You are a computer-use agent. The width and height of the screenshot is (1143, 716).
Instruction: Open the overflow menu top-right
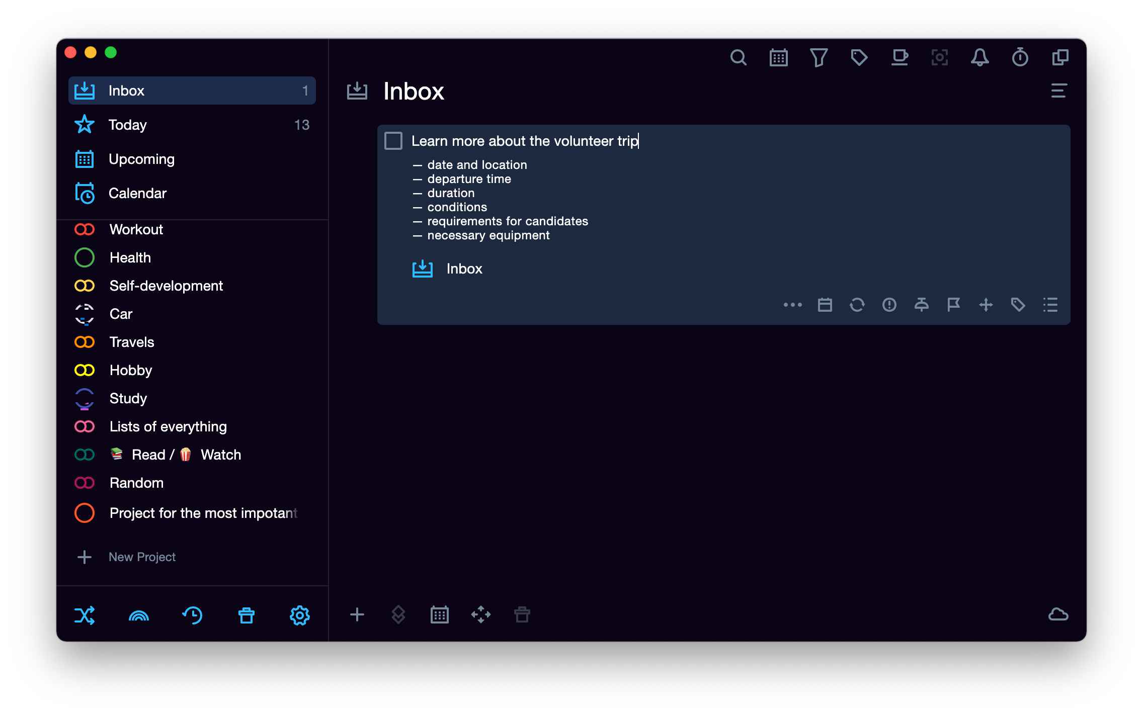click(1059, 91)
